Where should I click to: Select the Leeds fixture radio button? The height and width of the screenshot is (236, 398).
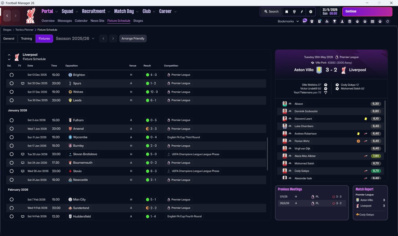click(12, 100)
